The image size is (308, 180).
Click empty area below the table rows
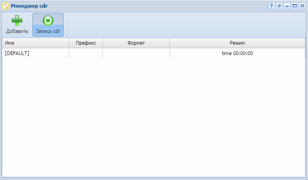[154, 118]
